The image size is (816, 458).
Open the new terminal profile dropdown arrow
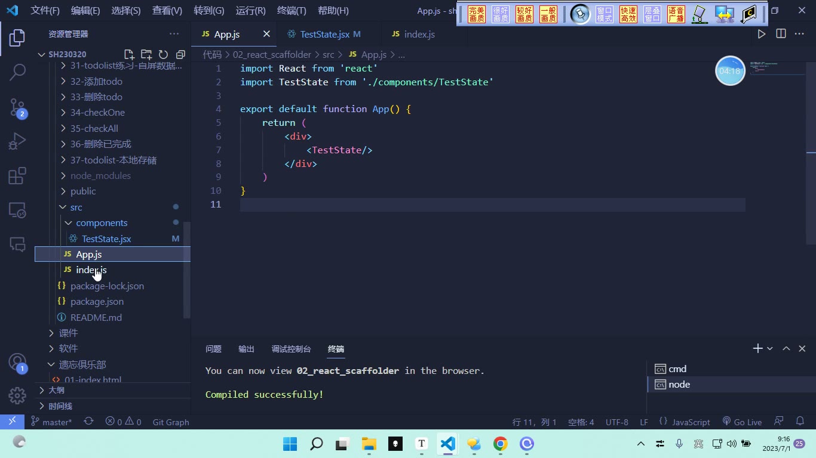coord(770,348)
